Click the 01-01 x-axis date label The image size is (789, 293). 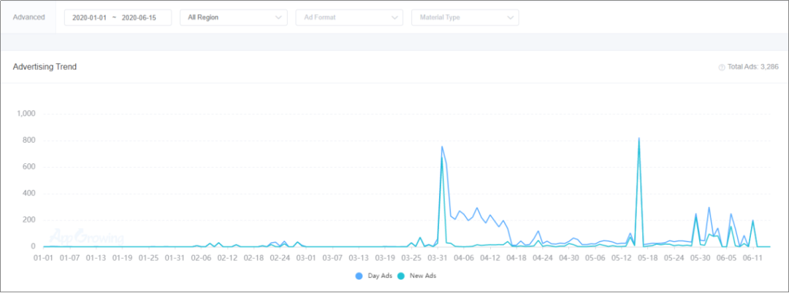[44, 257]
